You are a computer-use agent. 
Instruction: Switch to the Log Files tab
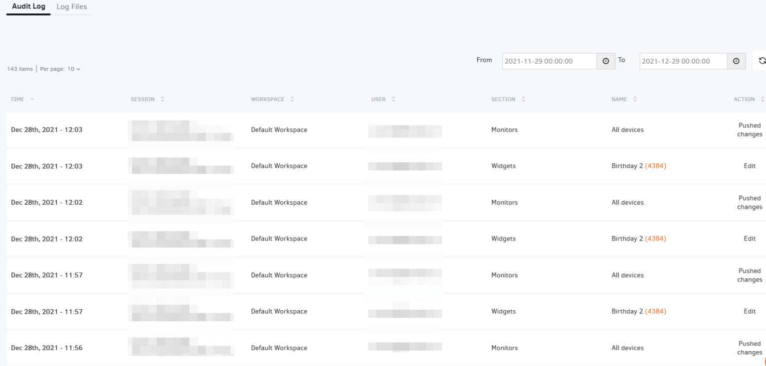[72, 7]
